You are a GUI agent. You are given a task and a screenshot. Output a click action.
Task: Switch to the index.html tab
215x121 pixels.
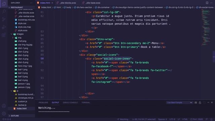tap(45, 3)
